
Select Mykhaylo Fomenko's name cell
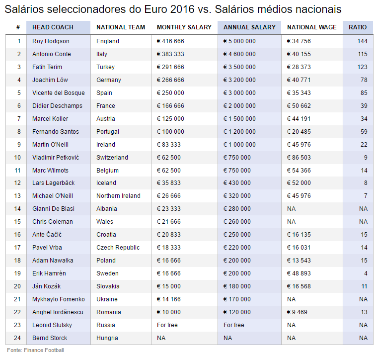coord(59,299)
